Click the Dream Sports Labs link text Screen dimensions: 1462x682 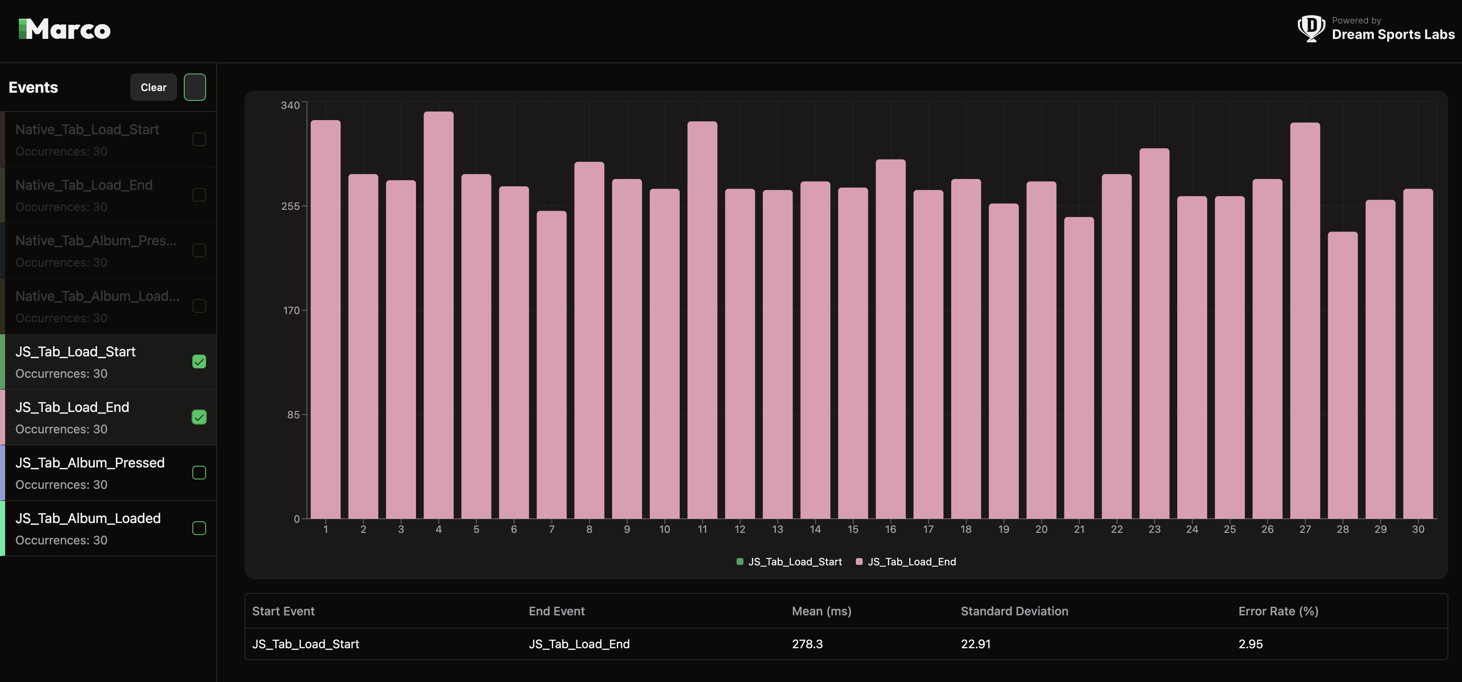pos(1393,35)
